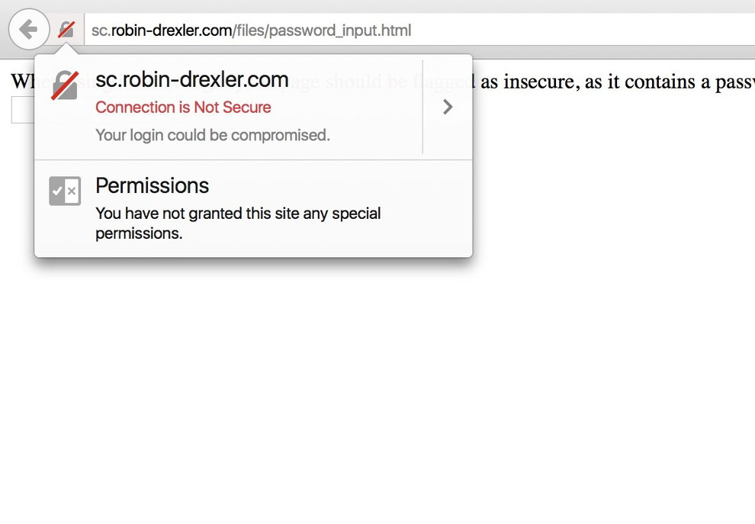Click the large insecure lock icon in popup
The height and width of the screenshot is (524, 755).
(65, 84)
